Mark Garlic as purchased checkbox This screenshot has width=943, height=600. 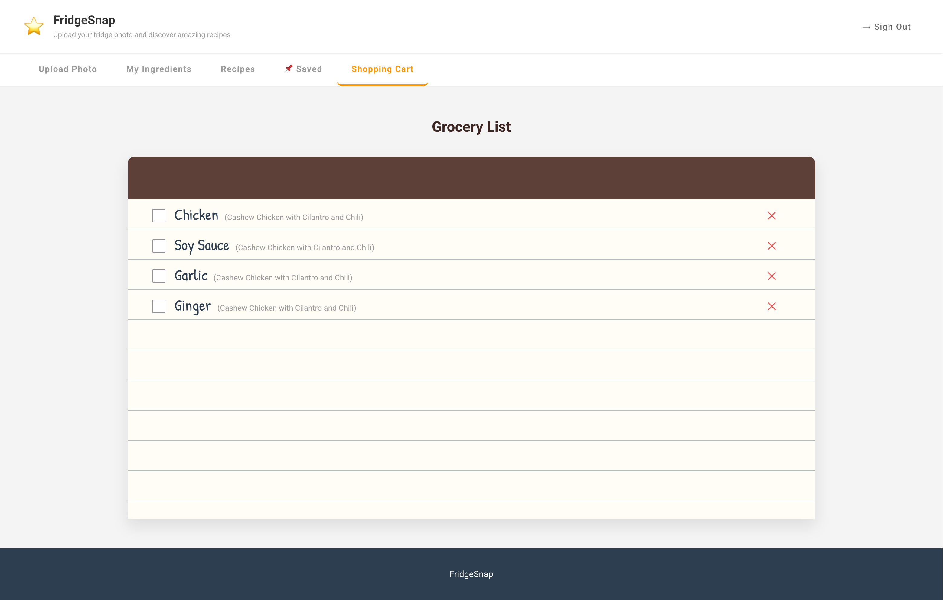(x=158, y=276)
